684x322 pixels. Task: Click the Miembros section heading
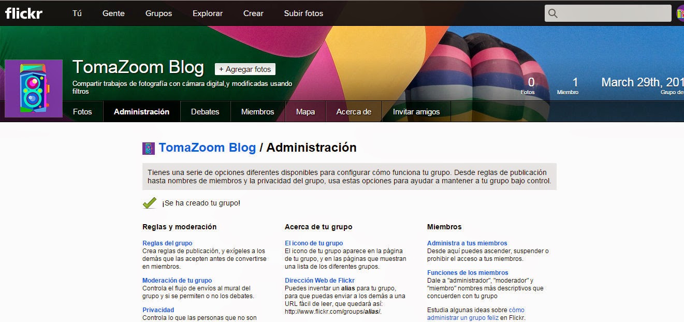pyautogui.click(x=444, y=227)
